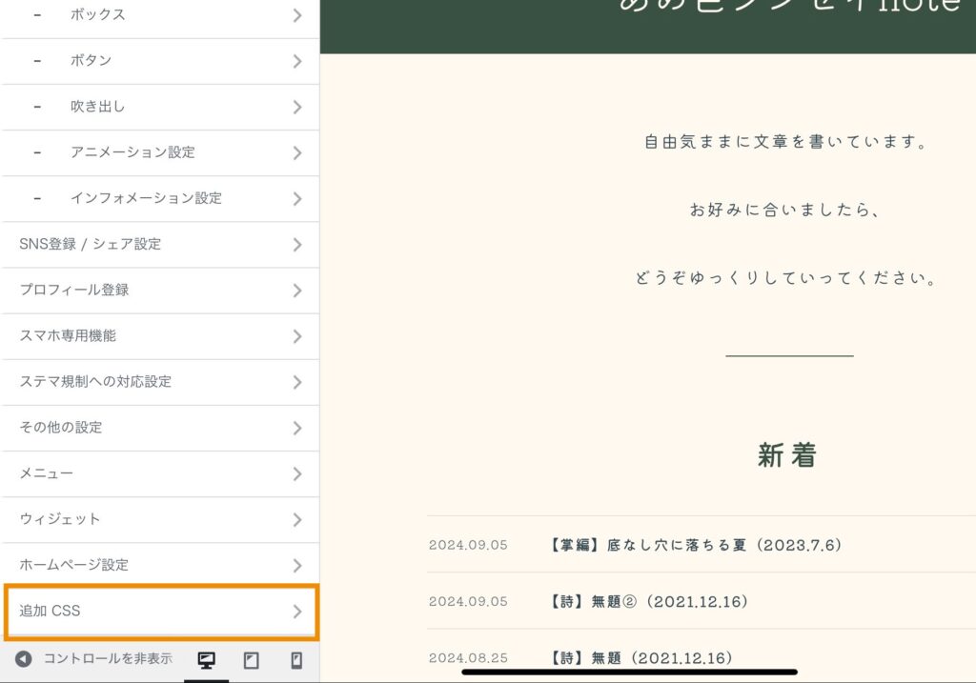Click the site title in green header
Viewport: 976px width, 683px height.
[790, 7]
